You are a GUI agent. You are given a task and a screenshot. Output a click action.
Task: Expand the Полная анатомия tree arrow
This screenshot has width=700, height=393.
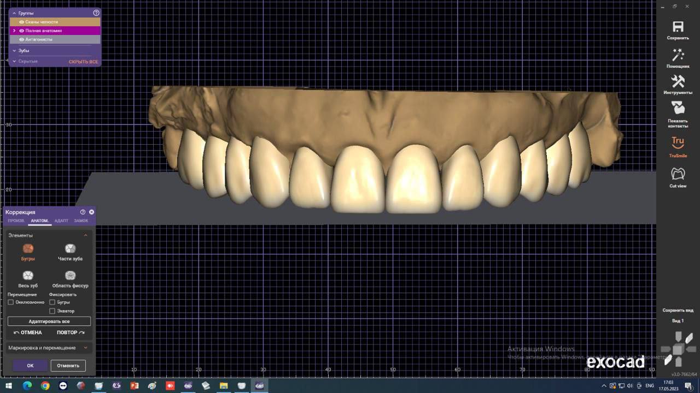14,31
